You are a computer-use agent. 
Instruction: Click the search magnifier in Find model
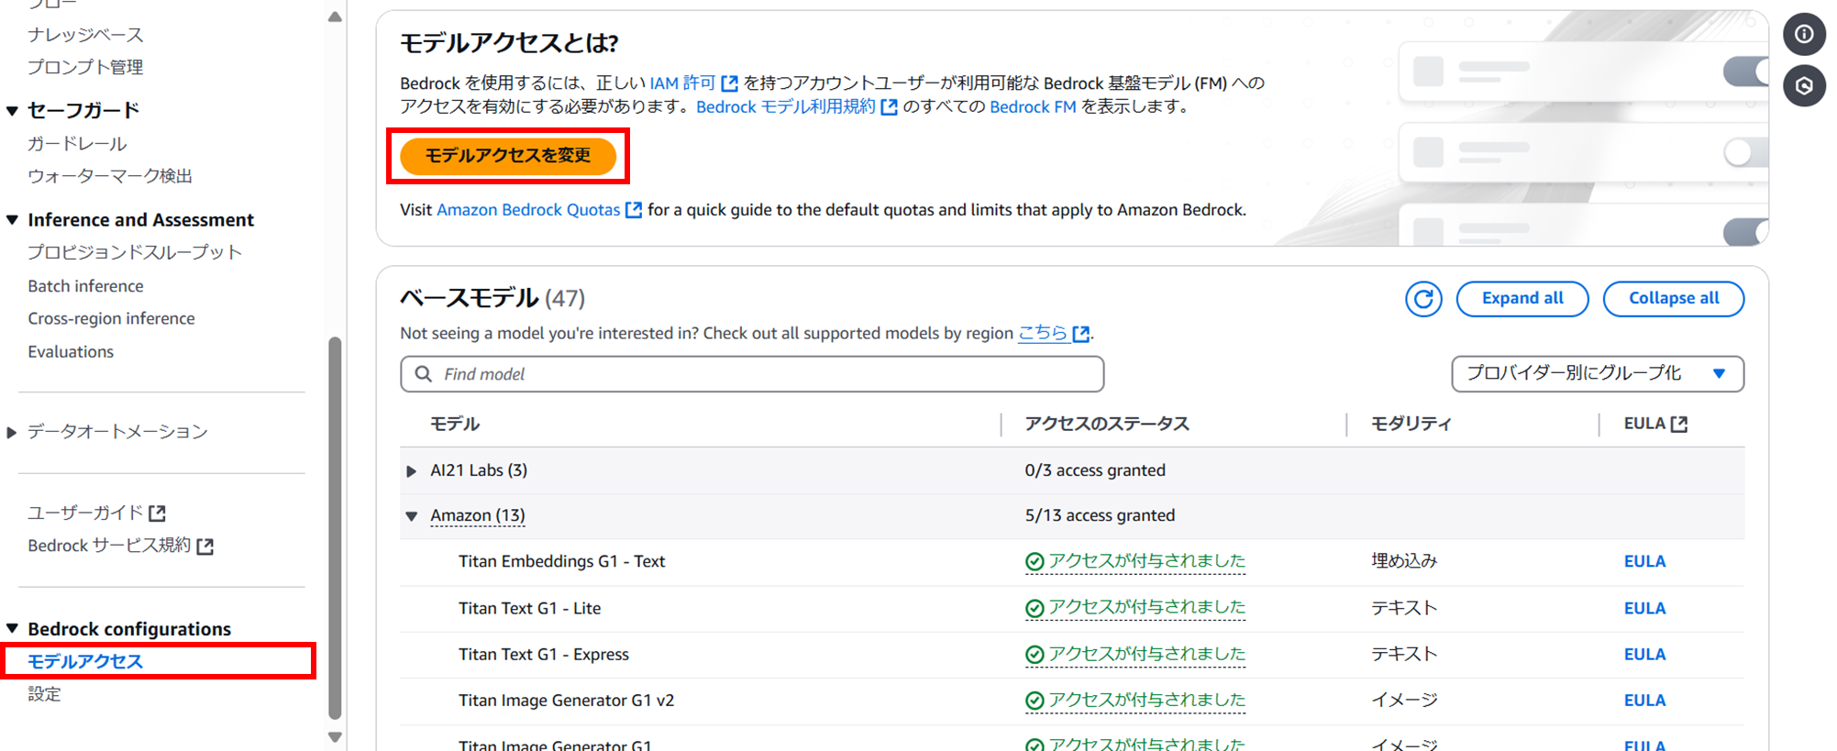click(423, 374)
